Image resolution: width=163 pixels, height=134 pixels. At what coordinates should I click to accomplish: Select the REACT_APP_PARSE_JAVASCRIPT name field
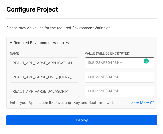pos(44,91)
